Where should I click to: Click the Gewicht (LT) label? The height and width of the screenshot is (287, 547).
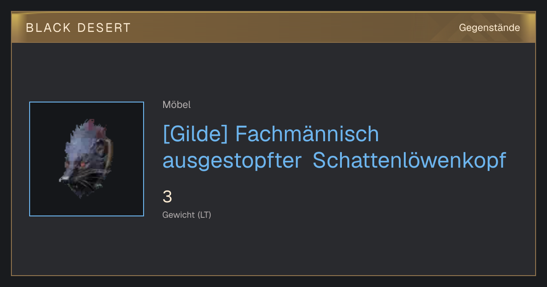click(187, 215)
